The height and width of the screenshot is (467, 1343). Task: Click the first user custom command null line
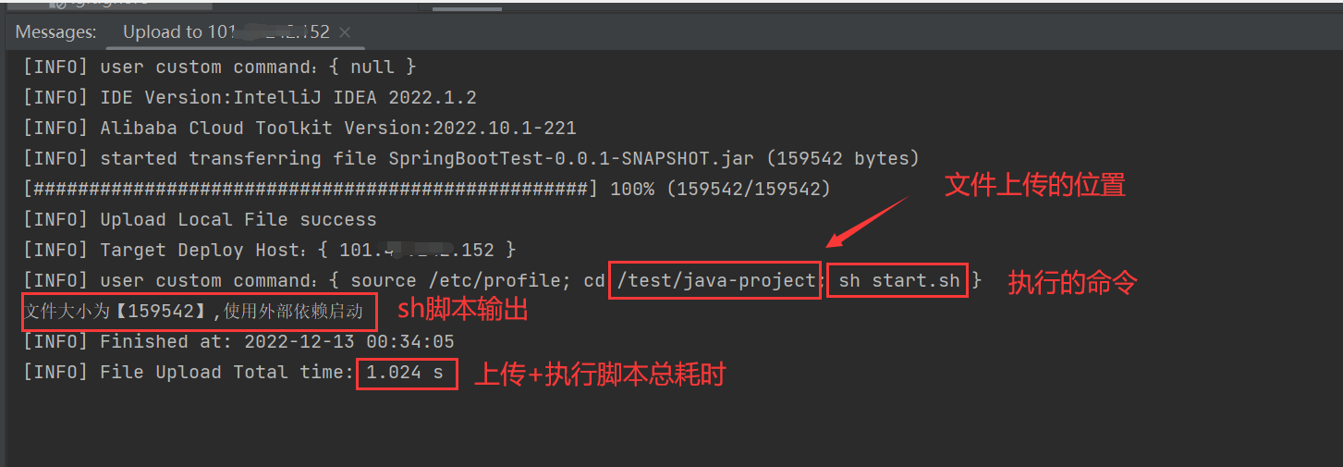click(220, 68)
